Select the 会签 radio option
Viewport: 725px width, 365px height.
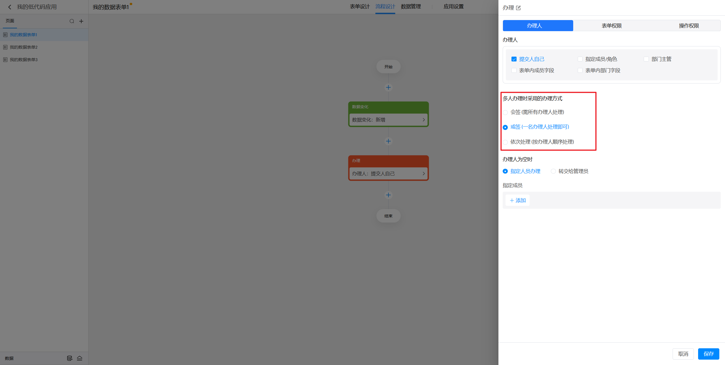[505, 112]
